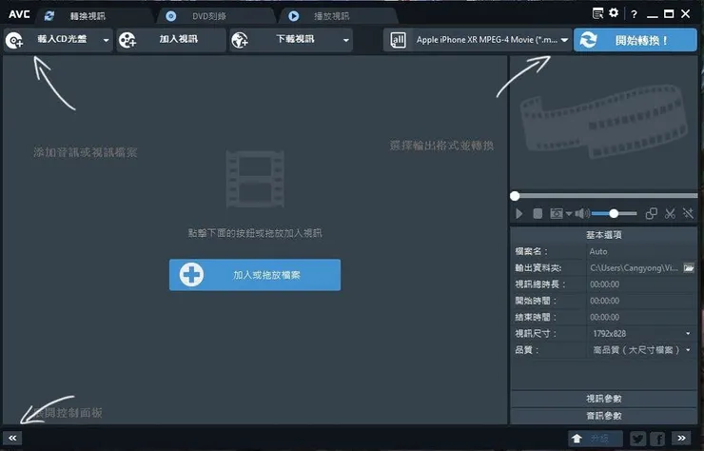Open the task list icon in title bar
This screenshot has height=451, width=704.
pos(597,13)
